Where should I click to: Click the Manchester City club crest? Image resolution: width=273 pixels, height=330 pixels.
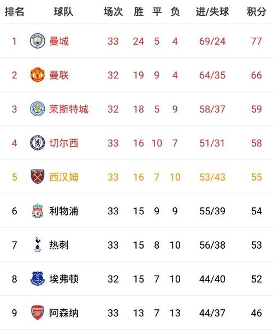[38, 41]
